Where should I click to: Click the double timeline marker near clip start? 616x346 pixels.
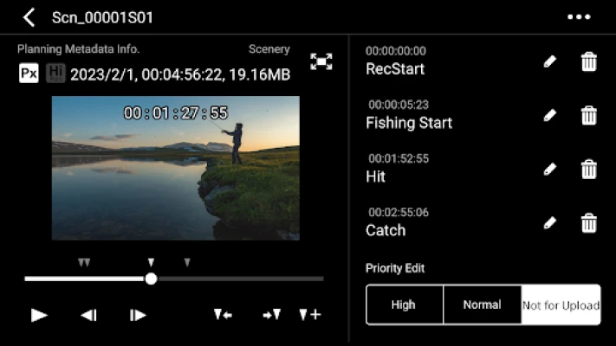tap(84, 262)
